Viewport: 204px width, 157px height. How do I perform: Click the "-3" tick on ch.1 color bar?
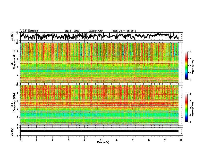[x=190, y=52]
